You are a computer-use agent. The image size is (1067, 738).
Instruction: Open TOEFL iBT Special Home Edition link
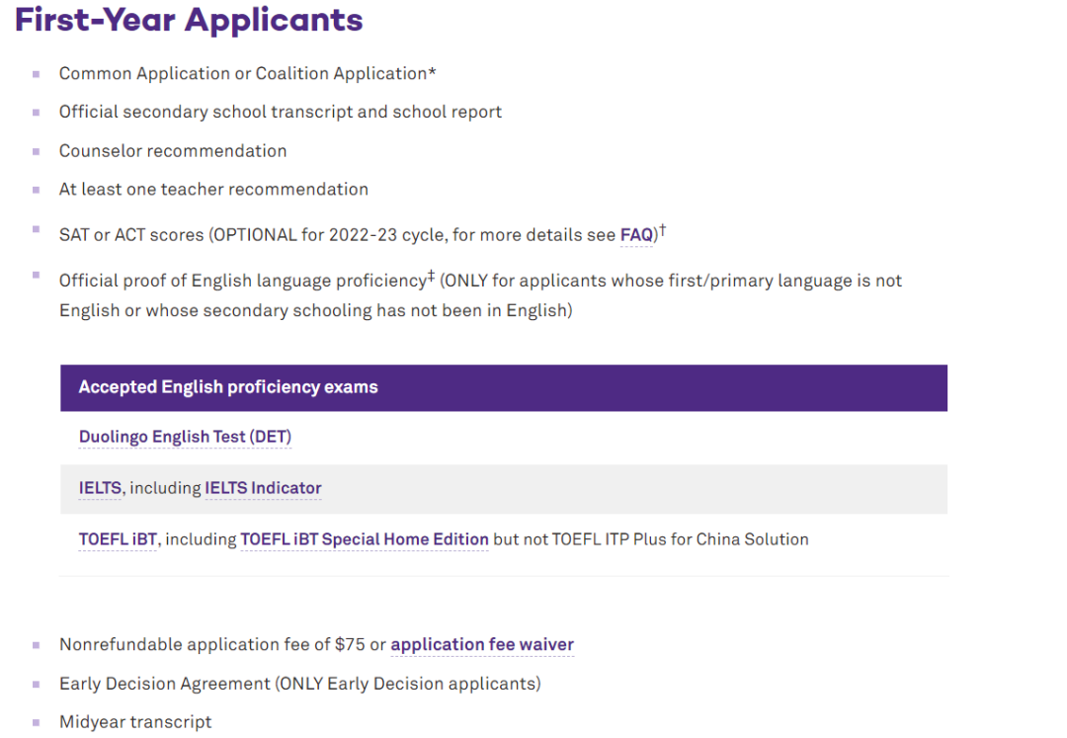pos(364,539)
